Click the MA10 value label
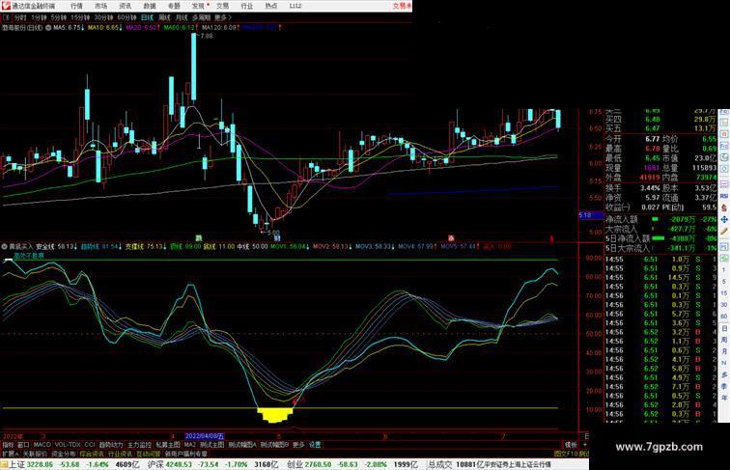This screenshot has height=470, width=730. click(x=104, y=28)
